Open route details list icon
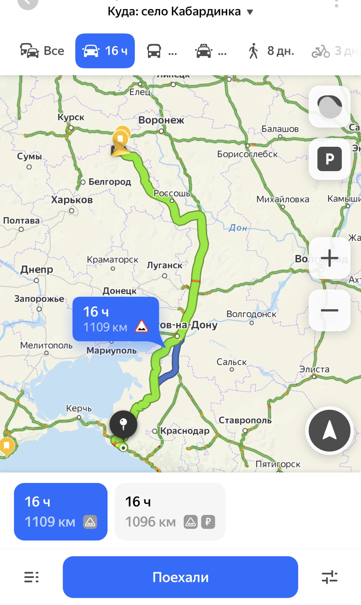Screen dimensions: 361x605 (x=32, y=577)
